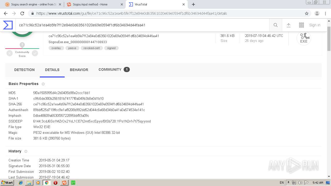Open the Chrome three-dot menu
Viewport: 331px width, 186px height.
pyautogui.click(x=325, y=13)
